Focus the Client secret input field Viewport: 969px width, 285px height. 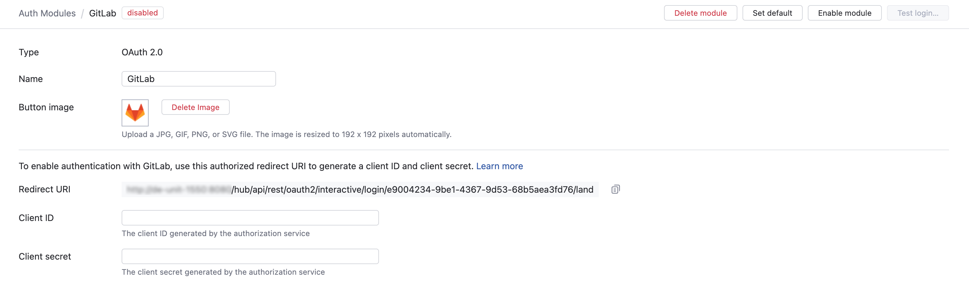point(250,256)
